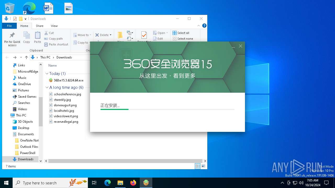Open the image file on desktop
The image size is (335, 188).
69,8
